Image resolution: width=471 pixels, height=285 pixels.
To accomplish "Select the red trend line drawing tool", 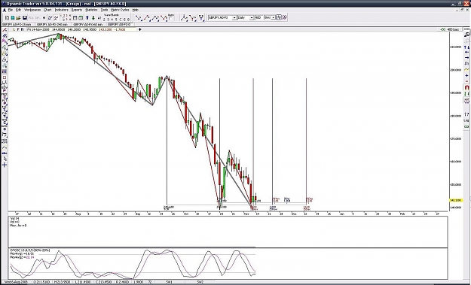I will pyautogui.click(x=5, y=30).
